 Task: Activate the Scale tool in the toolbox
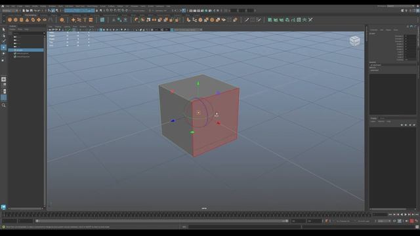[3, 60]
